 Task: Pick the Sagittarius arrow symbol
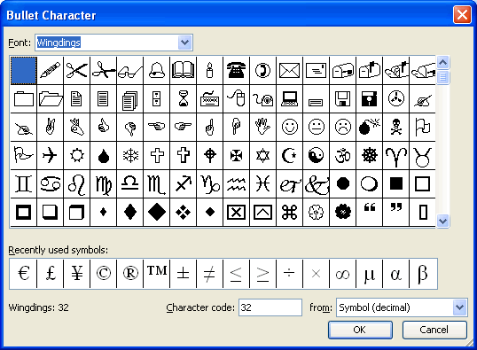184,184
